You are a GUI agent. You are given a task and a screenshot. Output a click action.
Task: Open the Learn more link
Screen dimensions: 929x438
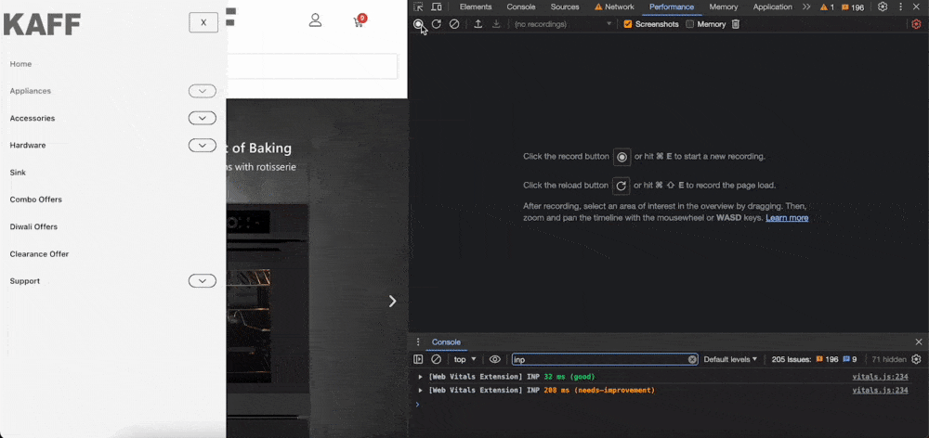coord(787,218)
